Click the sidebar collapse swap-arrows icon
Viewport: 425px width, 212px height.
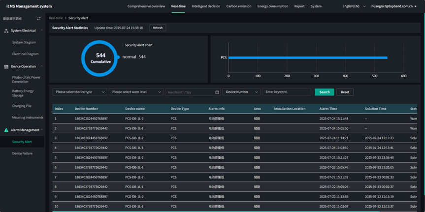[39, 19]
